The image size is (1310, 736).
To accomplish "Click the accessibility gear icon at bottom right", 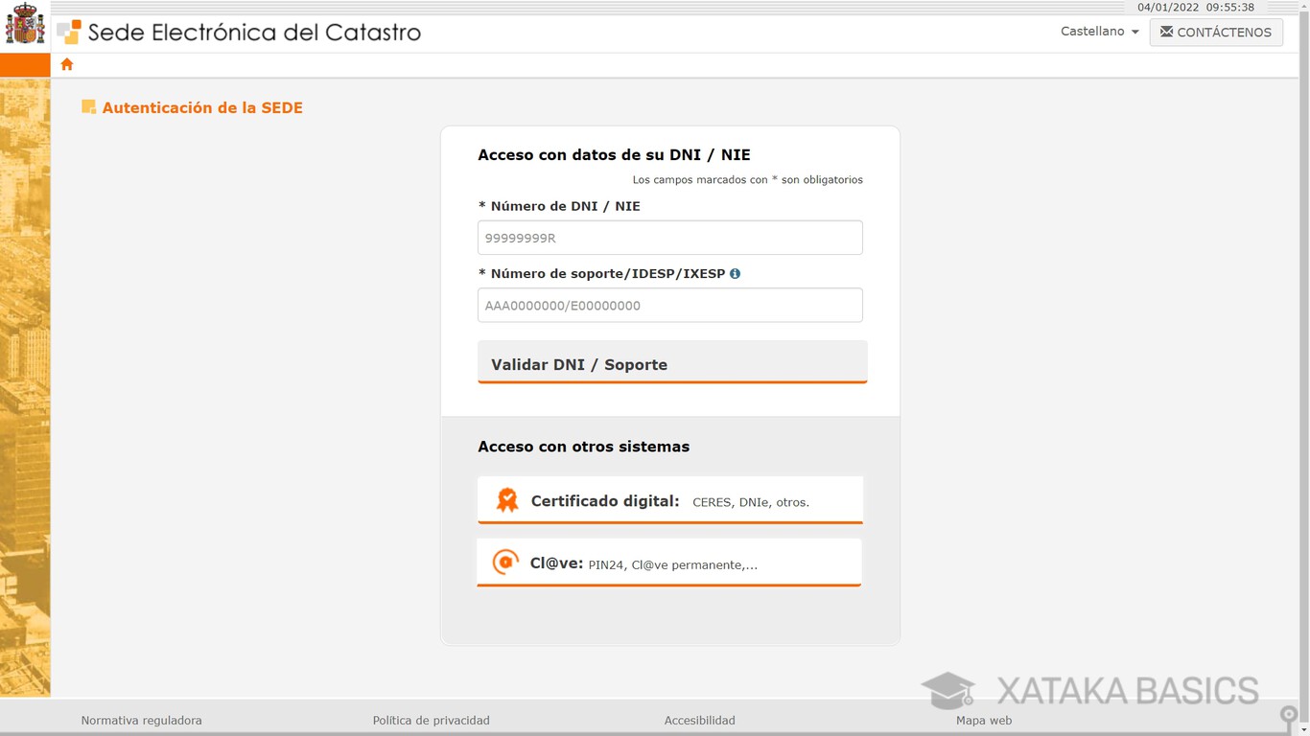I will (1290, 714).
